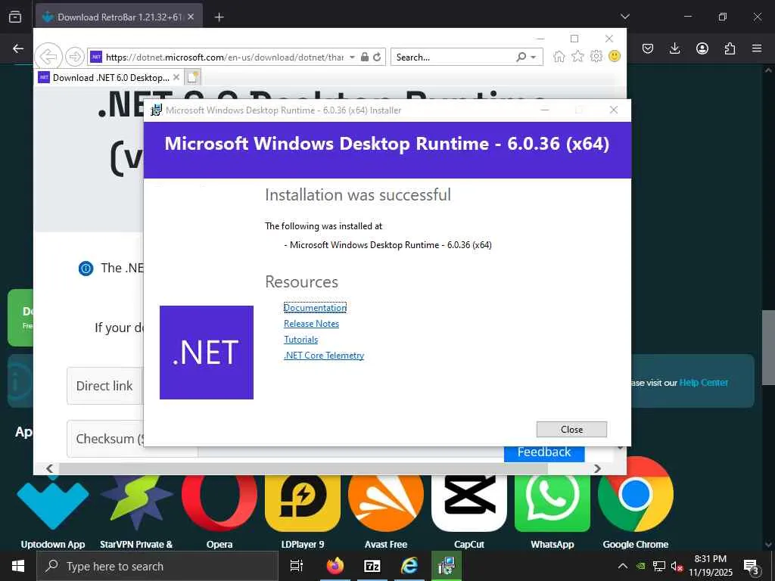This screenshot has height=581, width=775.
Task: Close the Download RetroBar Firefox tab
Action: point(191,17)
